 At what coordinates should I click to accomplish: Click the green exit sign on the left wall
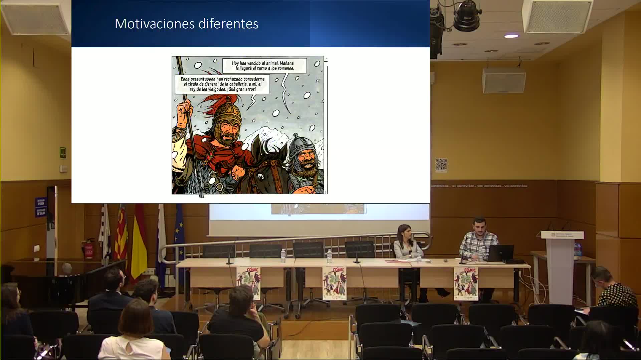point(63,152)
